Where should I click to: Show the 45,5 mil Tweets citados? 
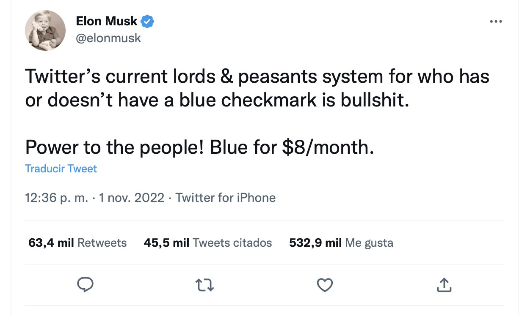click(x=208, y=242)
